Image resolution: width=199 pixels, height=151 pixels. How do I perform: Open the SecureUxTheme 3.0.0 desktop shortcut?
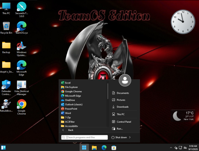point(21,10)
